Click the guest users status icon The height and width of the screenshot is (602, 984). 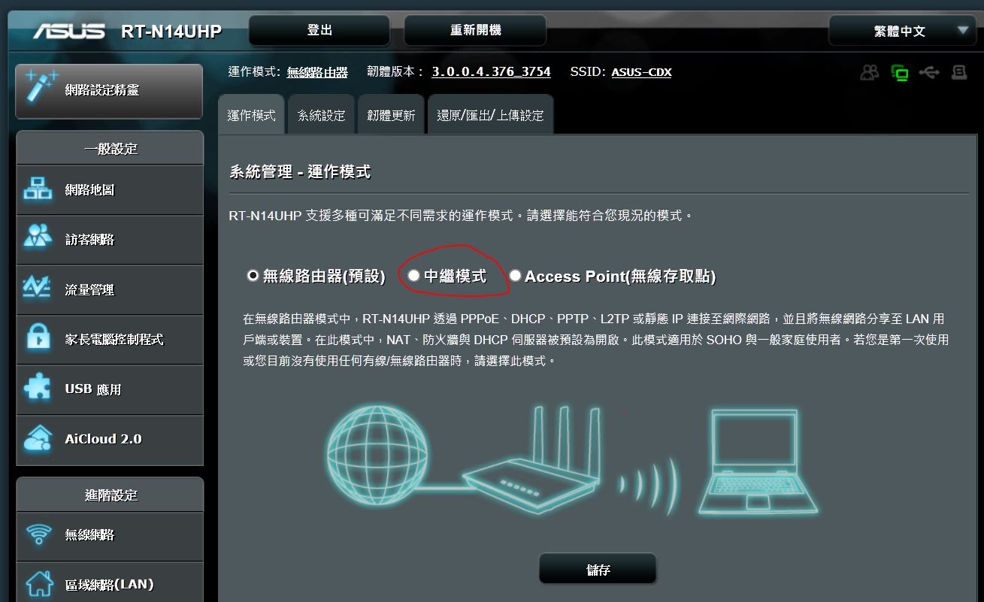870,72
